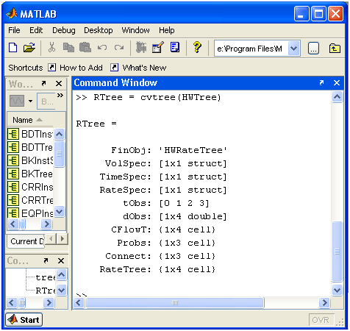Screen dimensions: 350x331
Task: Close the Command History panel
Action: point(61,260)
